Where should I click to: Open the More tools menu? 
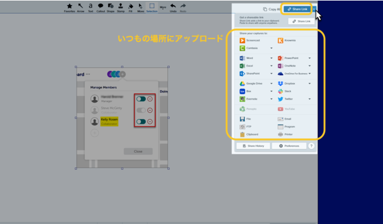pos(163,8)
